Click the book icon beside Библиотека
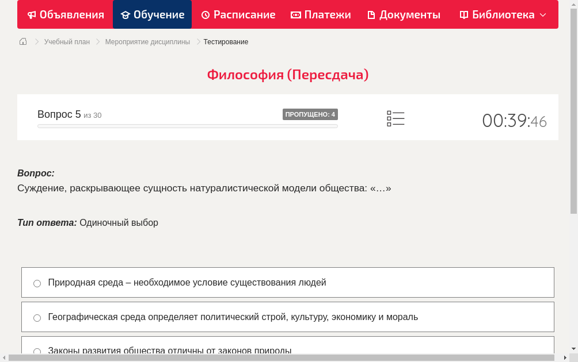Screen dimensions: 578x362 (464, 15)
